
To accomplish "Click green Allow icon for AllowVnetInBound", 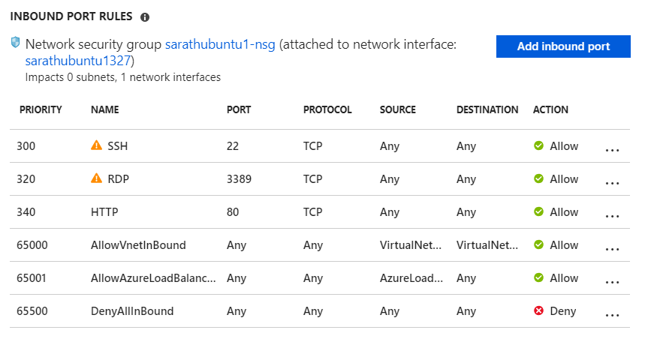I will click(538, 244).
